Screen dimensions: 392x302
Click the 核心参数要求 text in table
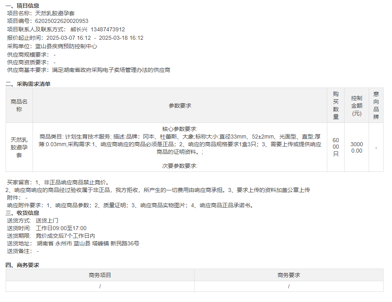click(x=180, y=129)
